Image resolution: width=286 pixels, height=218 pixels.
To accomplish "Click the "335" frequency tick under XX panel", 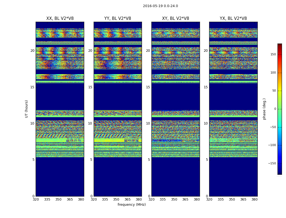I will (x=47, y=199).
